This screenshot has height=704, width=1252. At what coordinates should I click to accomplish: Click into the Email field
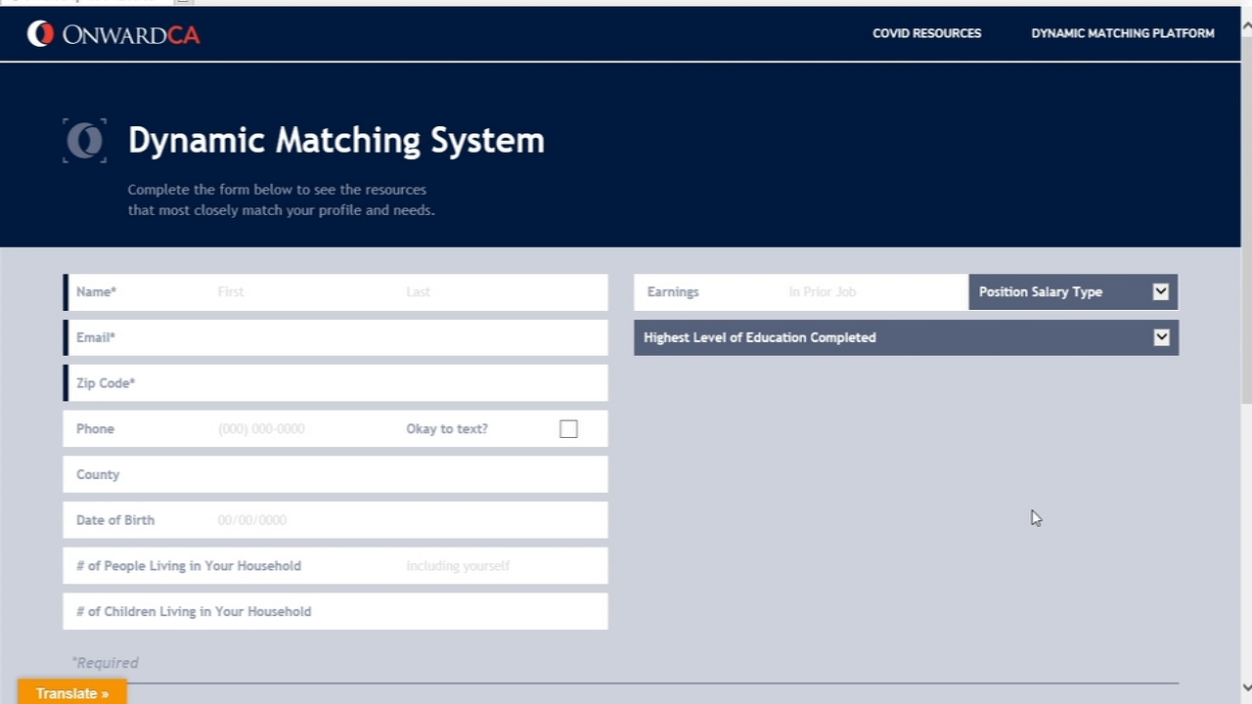pyautogui.click(x=335, y=337)
